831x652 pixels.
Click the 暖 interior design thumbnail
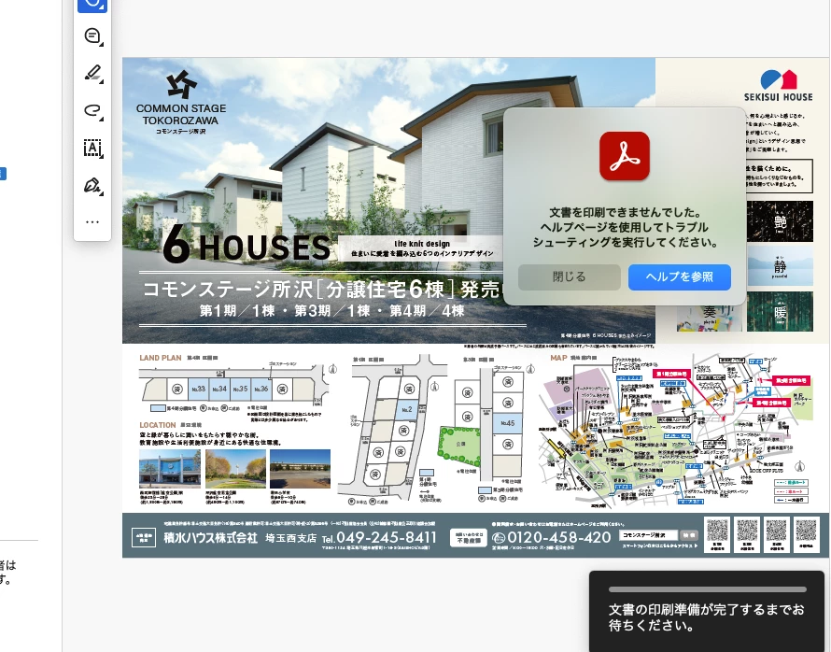click(780, 311)
